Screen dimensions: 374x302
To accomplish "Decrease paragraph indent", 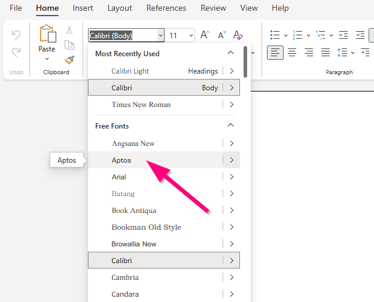I will click(343, 35).
